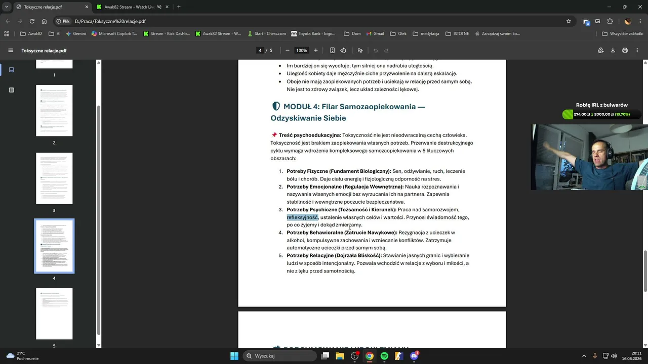The image size is (648, 364).
Task: Launch Spotify from the taskbar
Action: [x=384, y=356]
